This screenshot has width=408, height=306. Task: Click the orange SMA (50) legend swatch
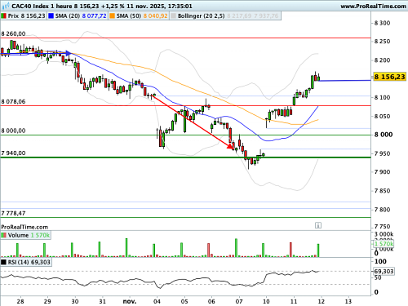coord(112,16)
